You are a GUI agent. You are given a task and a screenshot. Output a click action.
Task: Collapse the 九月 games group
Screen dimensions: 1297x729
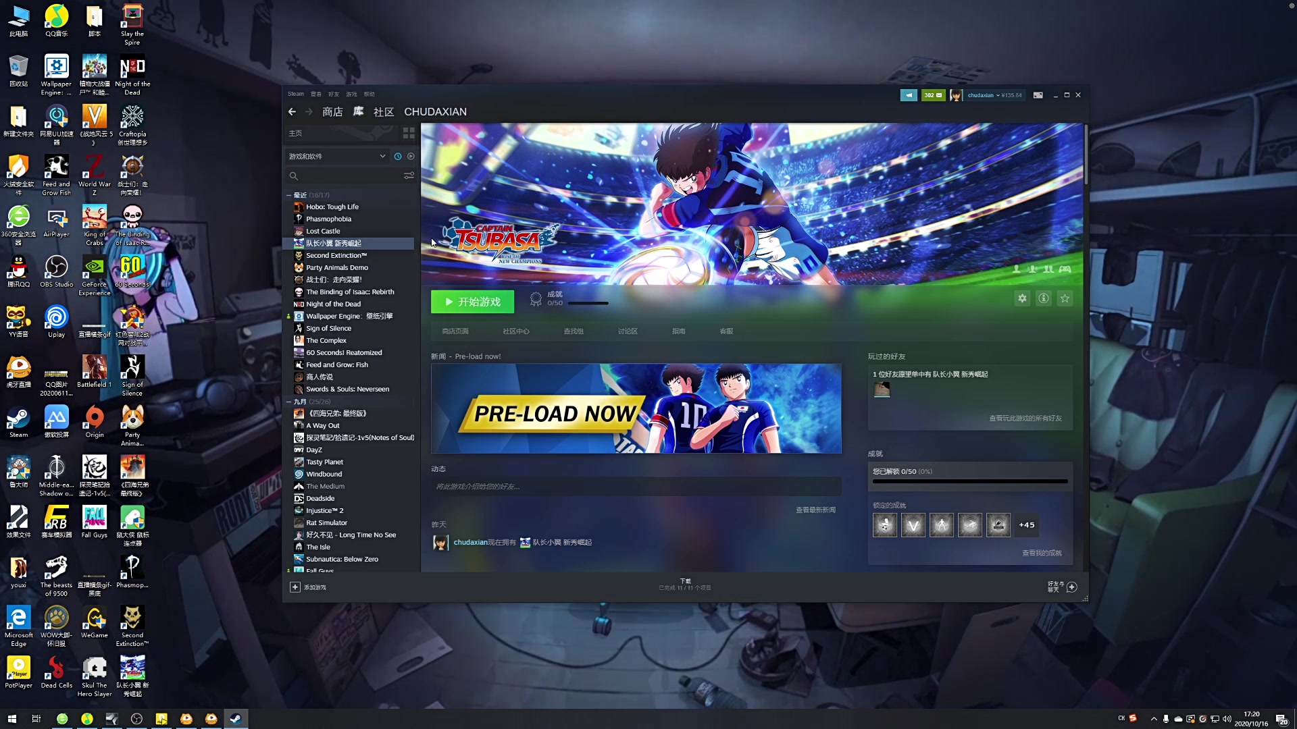point(289,402)
